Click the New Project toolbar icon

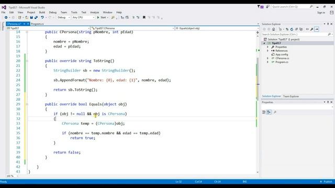click(x=20, y=17)
